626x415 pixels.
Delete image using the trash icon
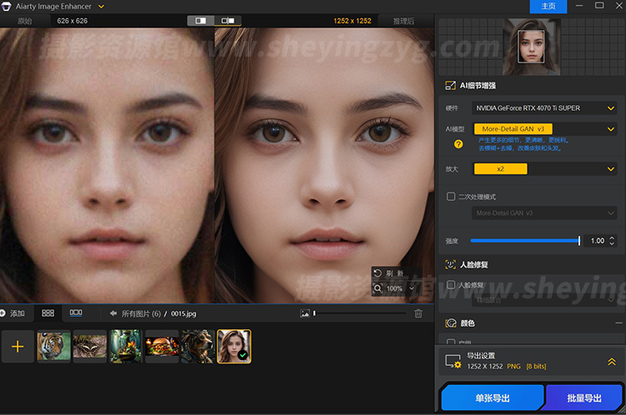coord(418,313)
